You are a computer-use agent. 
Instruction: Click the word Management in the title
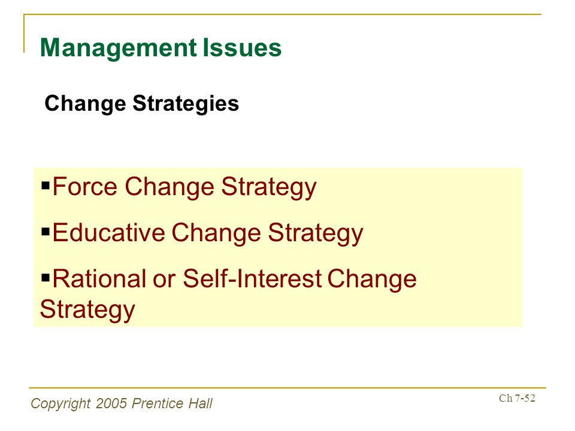(x=119, y=48)
